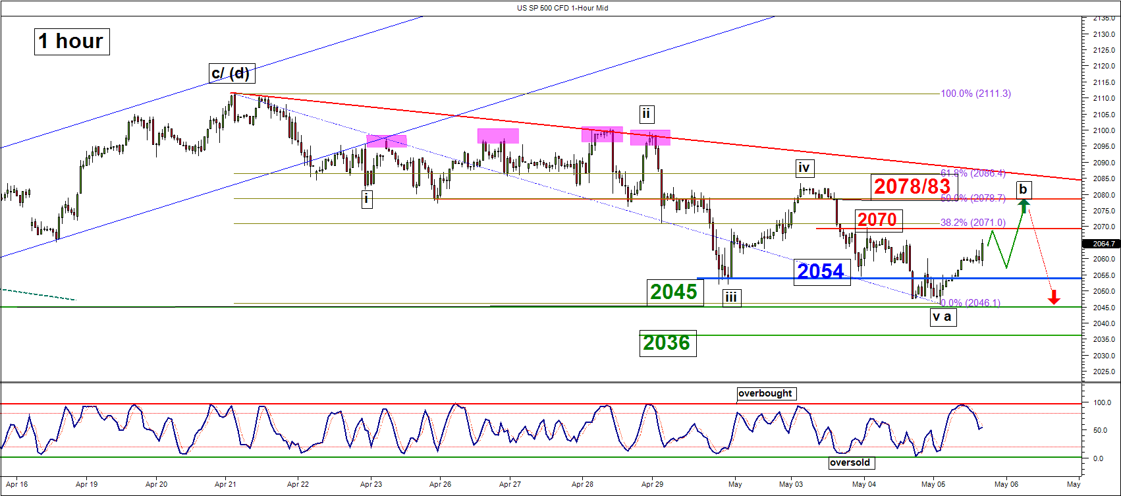Select 'Apr 21' on the time axis
Image resolution: width=1121 pixels, height=496 pixels.
(225, 484)
